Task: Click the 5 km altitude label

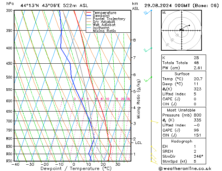Action: (x=134, y=91)
